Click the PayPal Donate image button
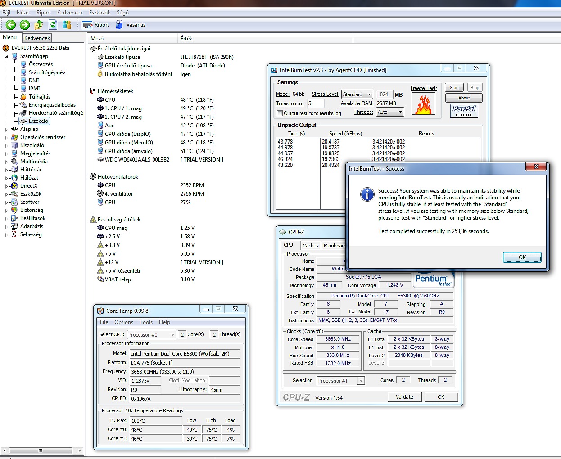This screenshot has width=561, height=459. click(x=464, y=111)
